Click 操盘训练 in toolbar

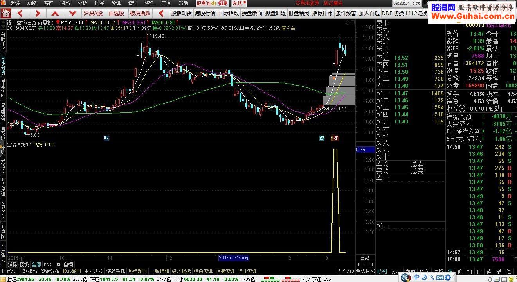276,13
